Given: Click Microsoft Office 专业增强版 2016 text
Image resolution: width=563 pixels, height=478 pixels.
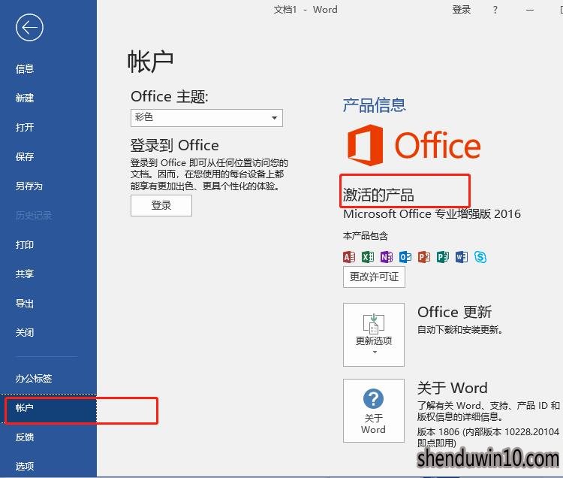Looking at the screenshot, I should tap(432, 214).
